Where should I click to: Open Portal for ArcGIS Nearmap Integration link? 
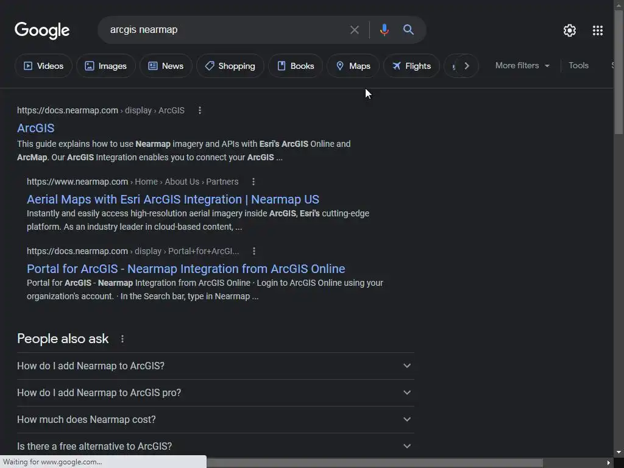click(186, 269)
